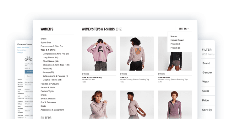This screenshot has height=119, width=230.
Task: Select Sleeveless & Tank Tops (122) subcategory
Action: point(56,65)
